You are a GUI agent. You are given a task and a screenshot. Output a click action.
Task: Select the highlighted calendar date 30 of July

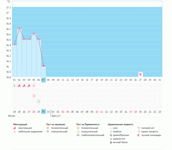coord(43,111)
